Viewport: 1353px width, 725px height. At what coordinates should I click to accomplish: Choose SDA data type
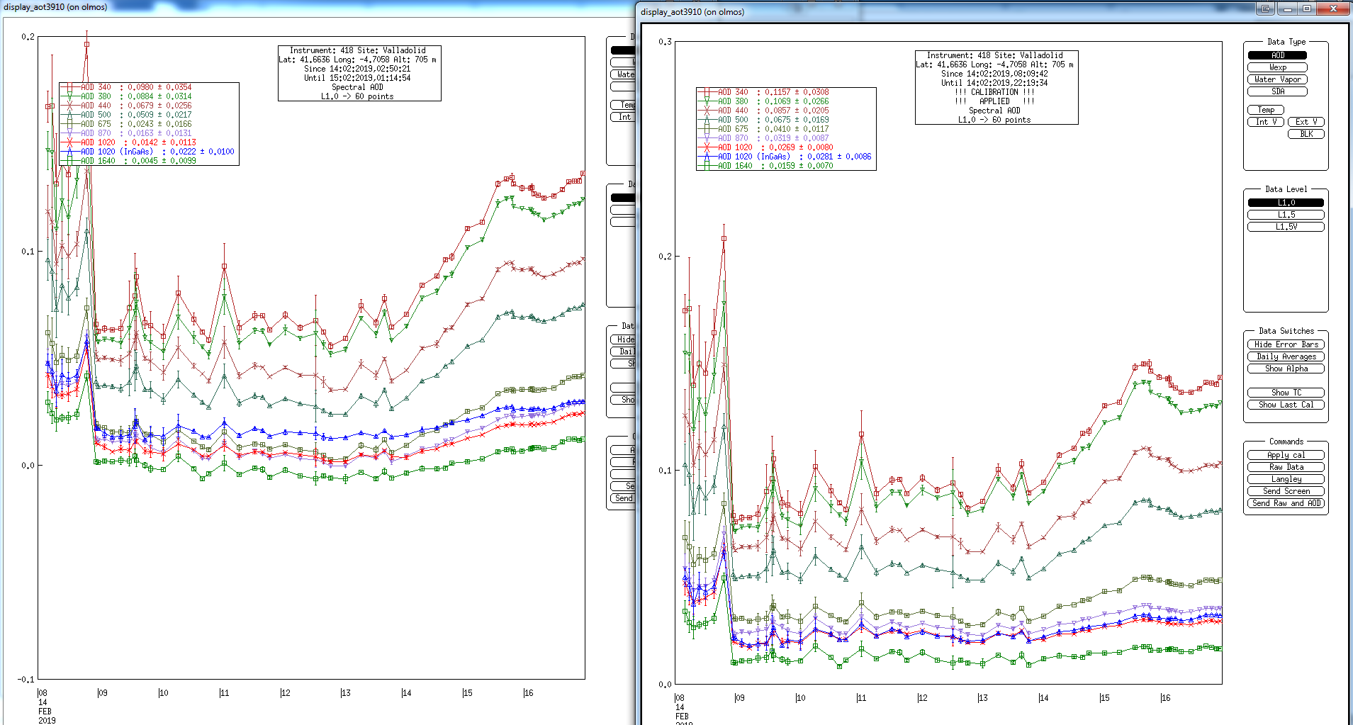(1277, 91)
